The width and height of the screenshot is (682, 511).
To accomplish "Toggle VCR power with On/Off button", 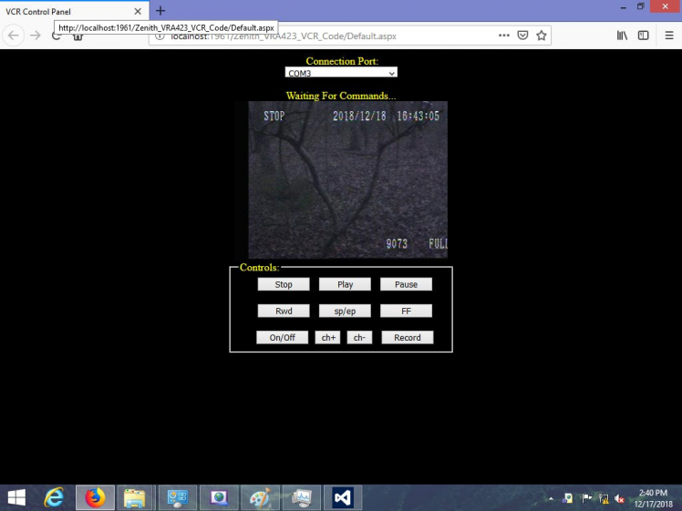I will click(282, 337).
